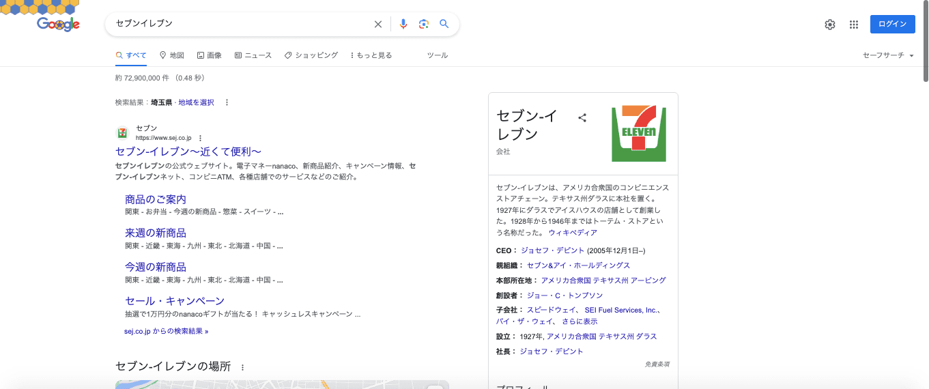Viewport: 929px width, 389px height.
Task: Clear the search box with X icon
Action: point(378,24)
